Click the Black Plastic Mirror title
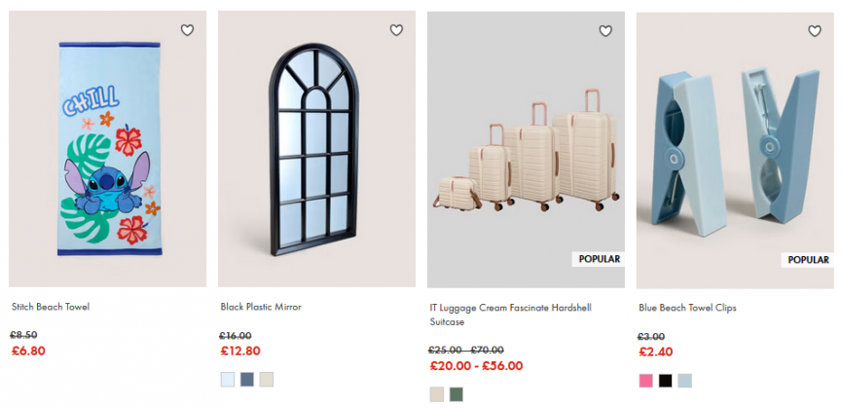 click(x=261, y=307)
